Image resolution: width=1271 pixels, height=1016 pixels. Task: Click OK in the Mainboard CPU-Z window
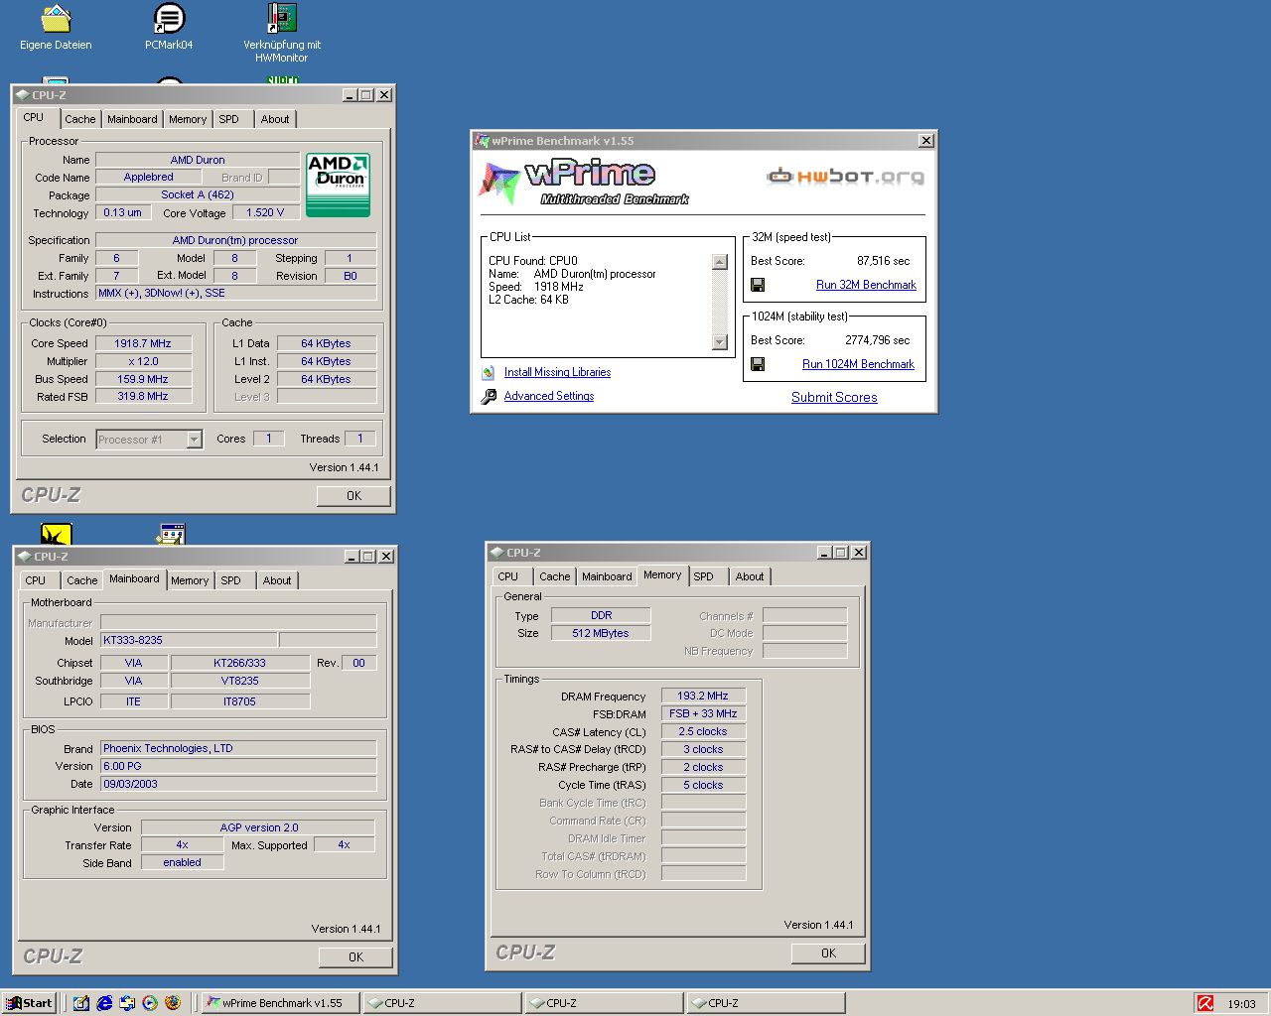356,957
